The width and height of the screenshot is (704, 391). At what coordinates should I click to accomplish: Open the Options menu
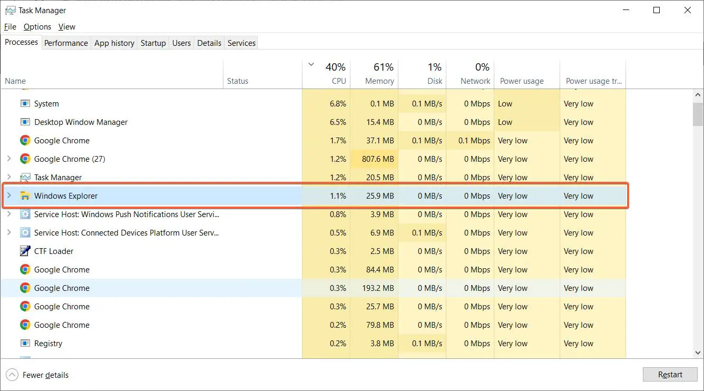coord(37,27)
